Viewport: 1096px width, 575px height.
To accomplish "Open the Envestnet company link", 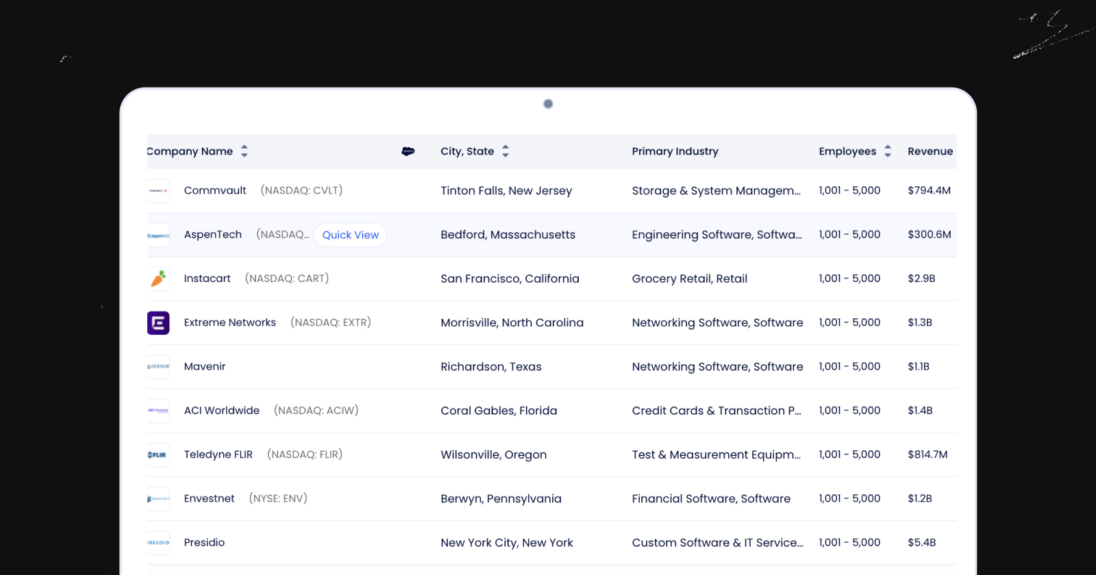I will pos(210,498).
